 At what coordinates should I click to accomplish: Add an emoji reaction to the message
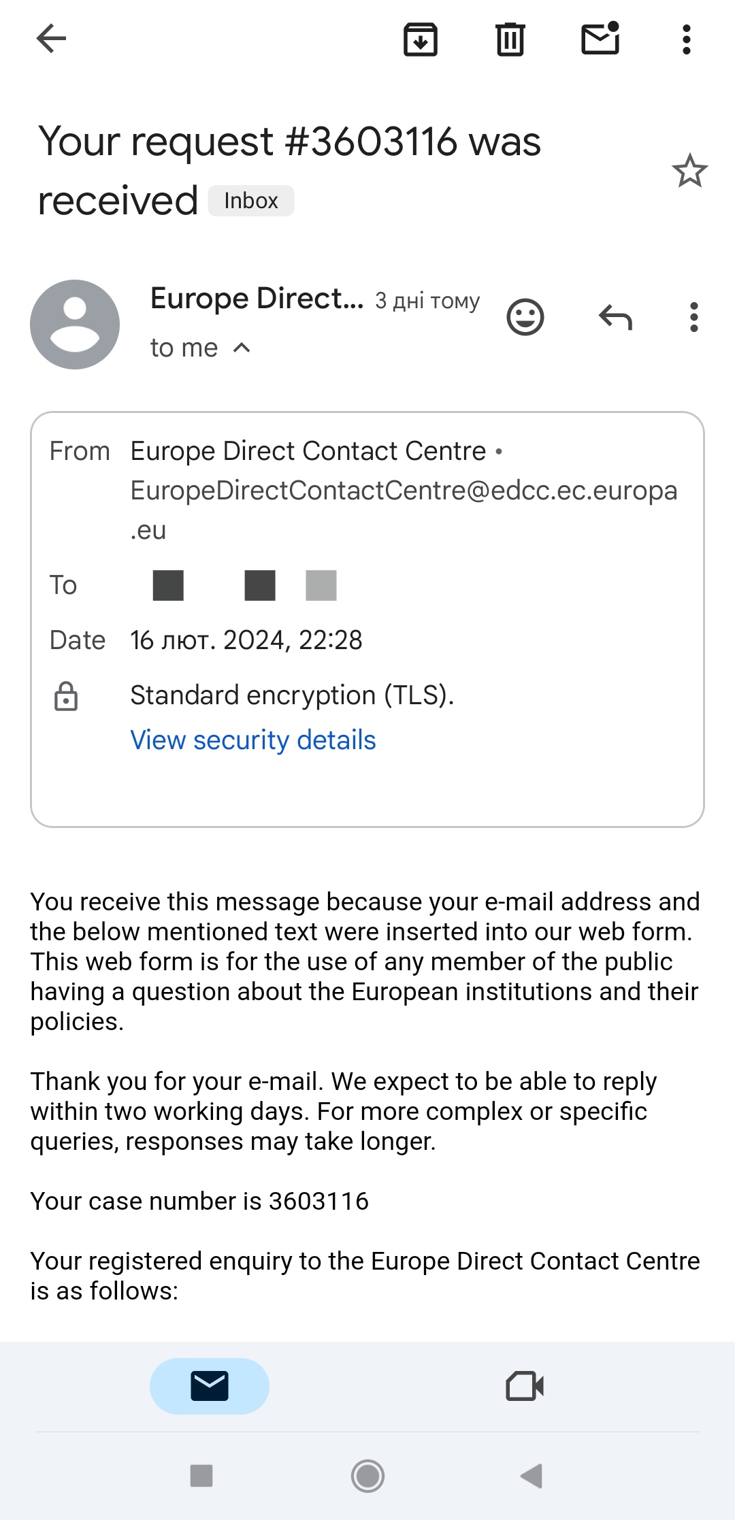525,317
